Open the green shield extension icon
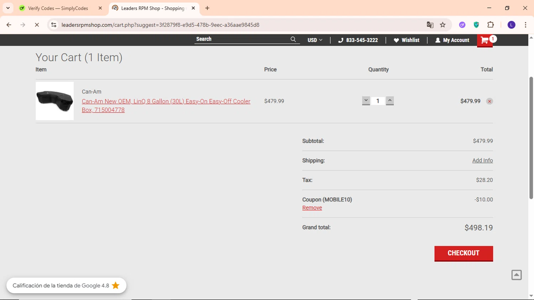 [476, 25]
